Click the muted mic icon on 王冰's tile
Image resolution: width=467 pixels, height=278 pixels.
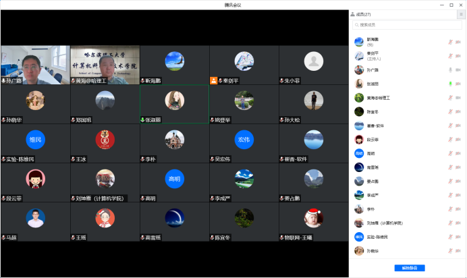74,159
